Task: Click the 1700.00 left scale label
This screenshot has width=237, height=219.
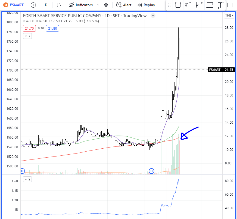Action: click(12, 70)
